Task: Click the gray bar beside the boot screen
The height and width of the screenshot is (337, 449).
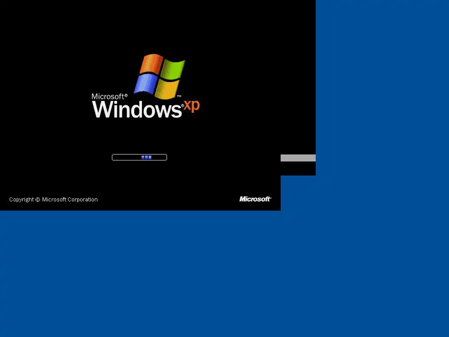Action: click(x=298, y=158)
